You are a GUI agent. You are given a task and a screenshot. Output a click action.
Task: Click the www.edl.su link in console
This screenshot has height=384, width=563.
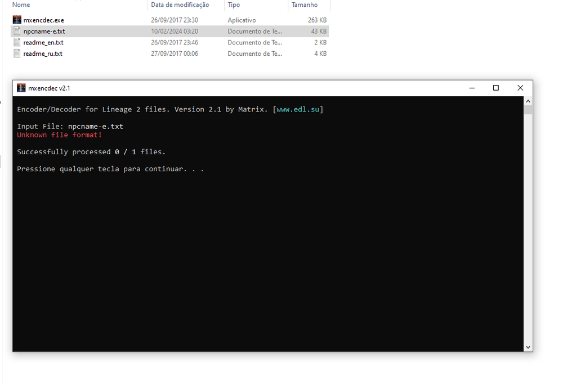point(298,110)
